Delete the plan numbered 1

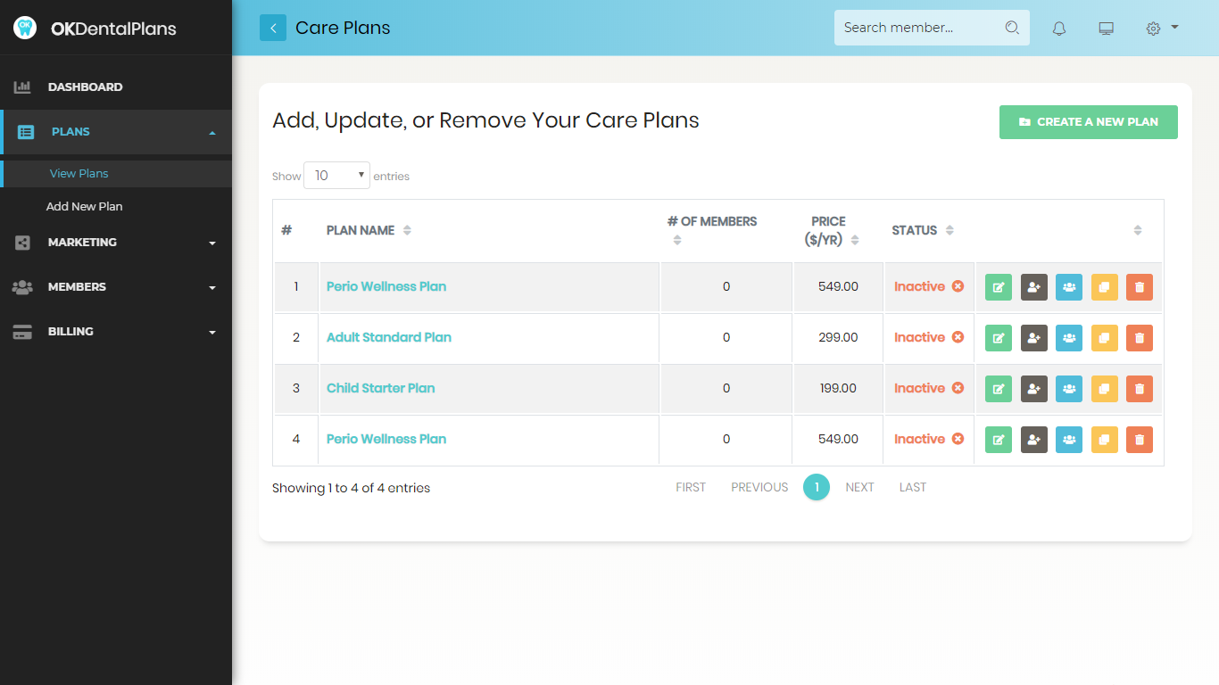[1140, 287]
